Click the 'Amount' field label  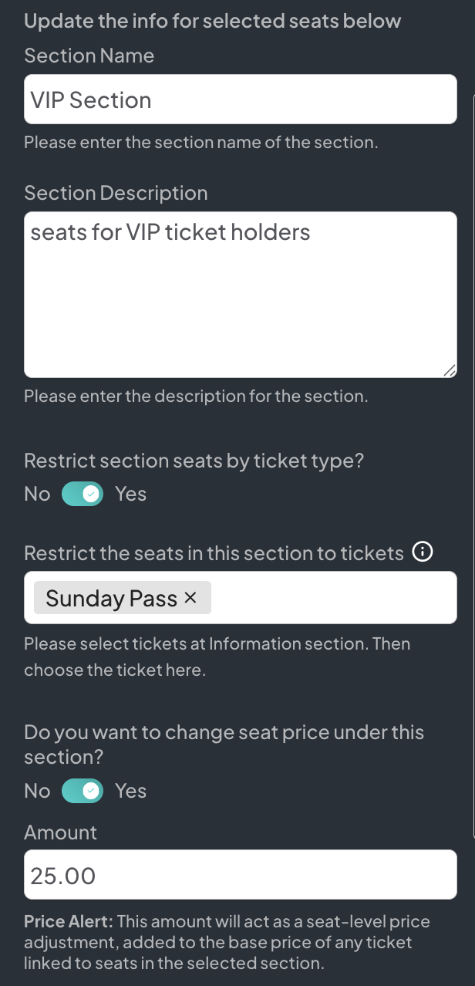click(x=61, y=832)
